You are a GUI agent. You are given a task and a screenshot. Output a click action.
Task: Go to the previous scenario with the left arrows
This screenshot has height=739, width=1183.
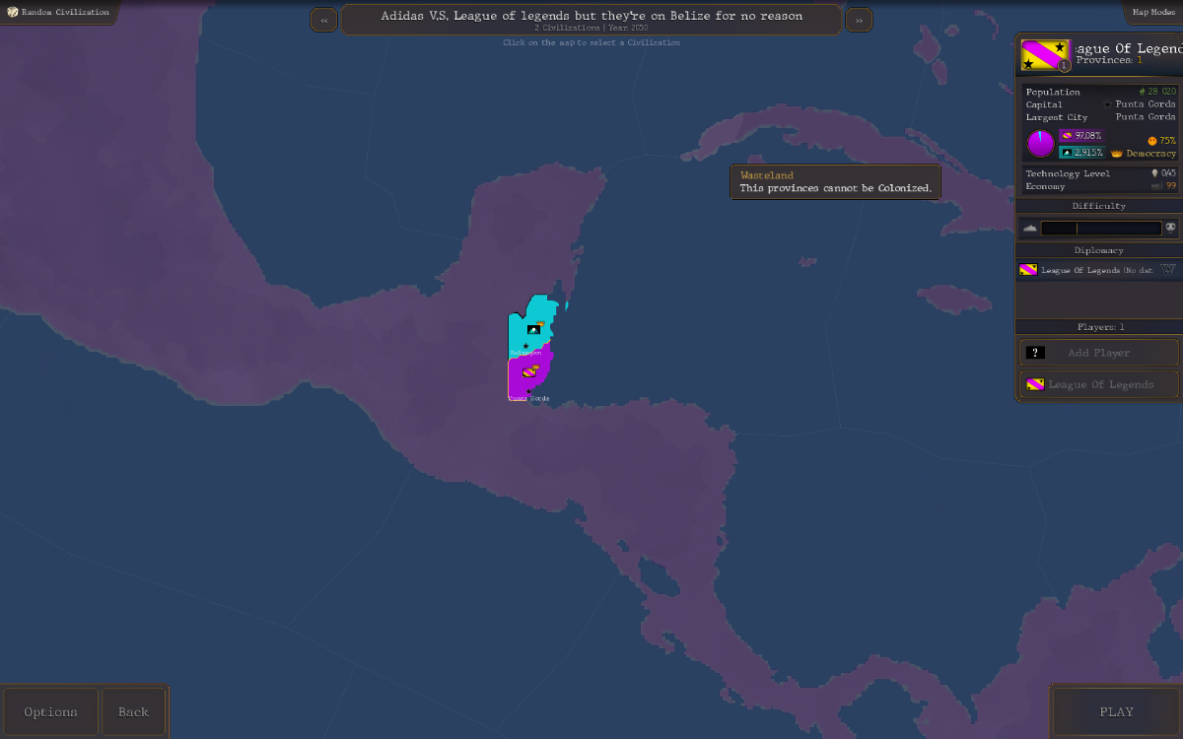coord(323,20)
